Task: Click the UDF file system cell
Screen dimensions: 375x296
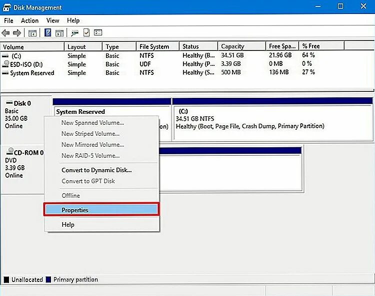Action: click(x=145, y=64)
